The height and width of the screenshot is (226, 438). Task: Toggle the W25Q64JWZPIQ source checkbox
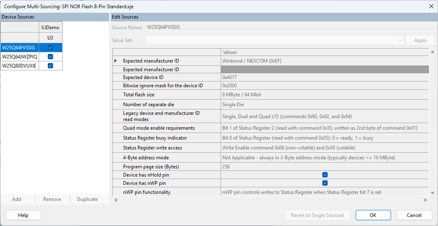(x=51, y=57)
